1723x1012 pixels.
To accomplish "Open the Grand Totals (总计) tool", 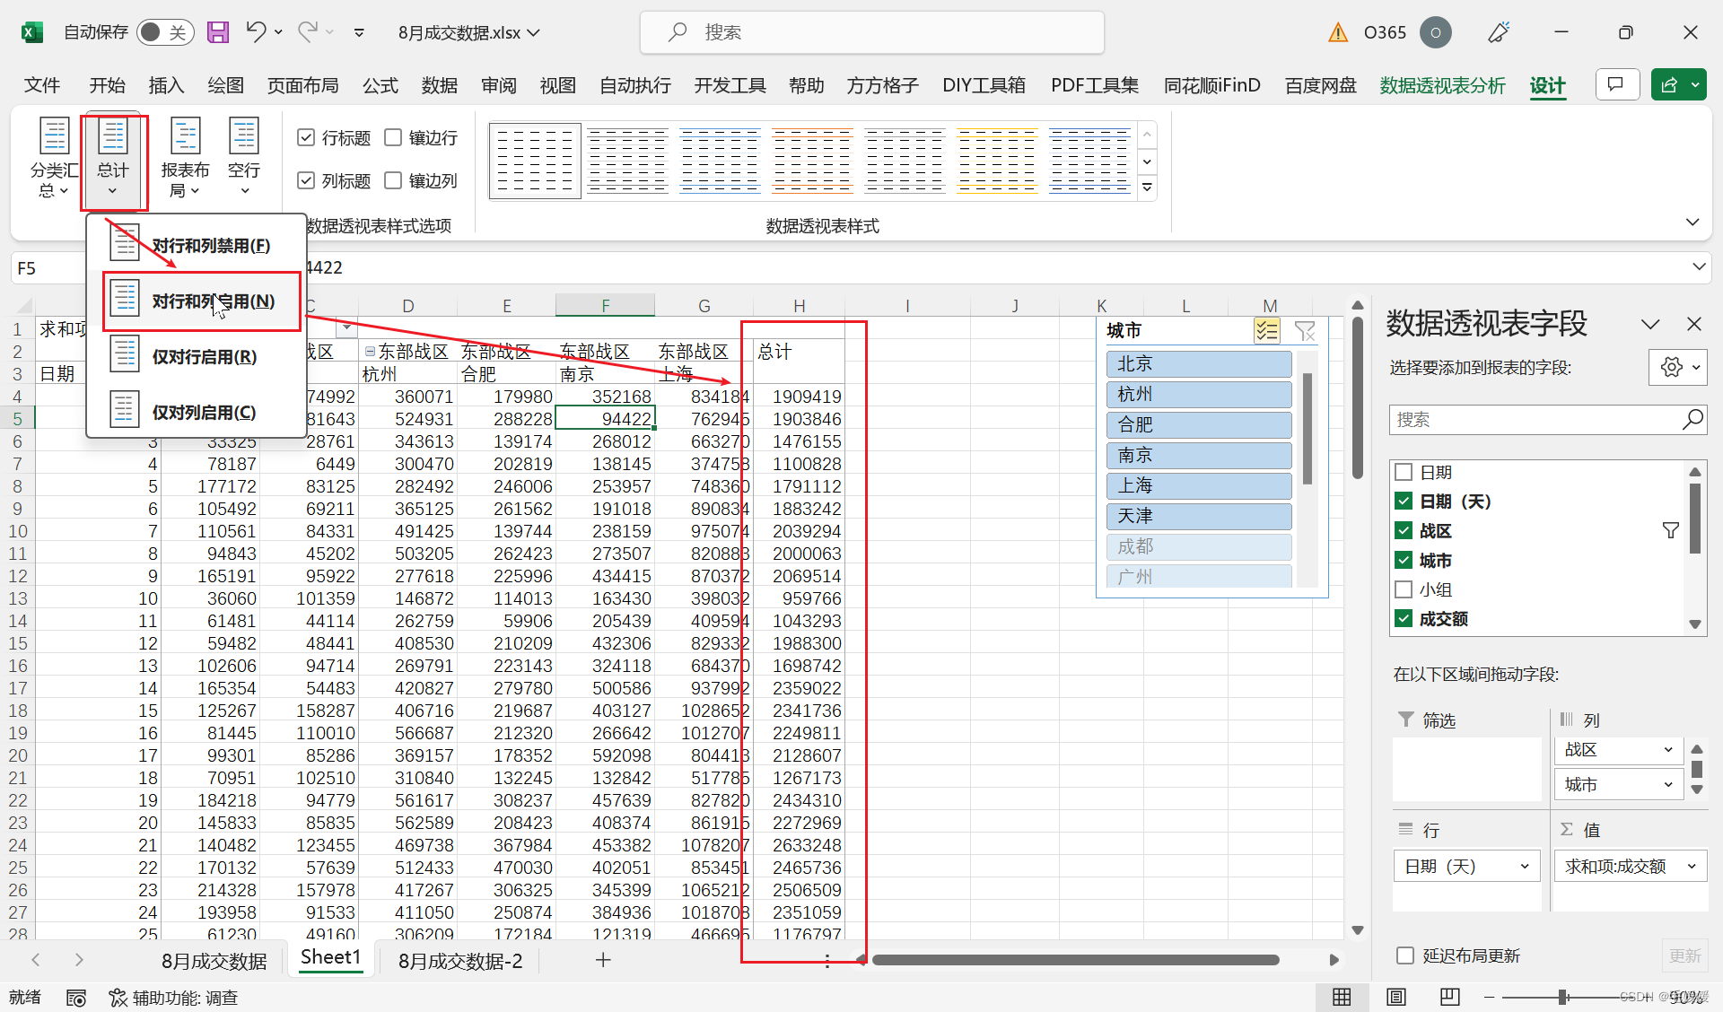I will (113, 159).
